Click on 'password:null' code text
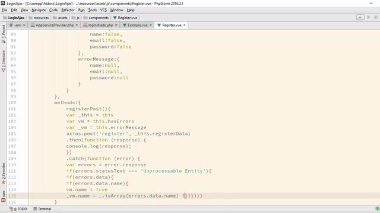This screenshot has width=380, height=213. pos(109,78)
